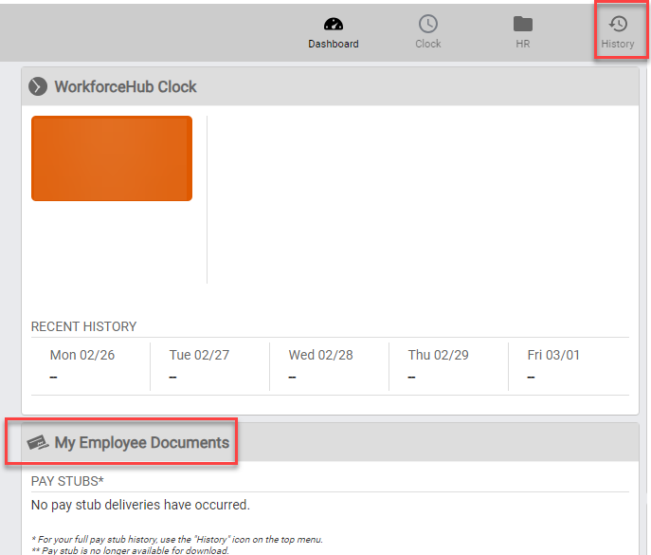651x555 pixels.
Task: Open the HR folder icon
Action: (x=523, y=24)
